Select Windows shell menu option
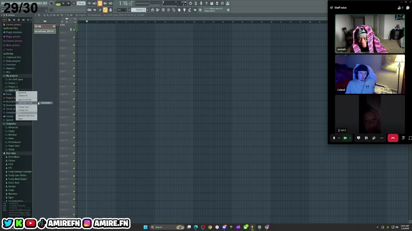The height and width of the screenshot is (231, 412). click(27, 116)
